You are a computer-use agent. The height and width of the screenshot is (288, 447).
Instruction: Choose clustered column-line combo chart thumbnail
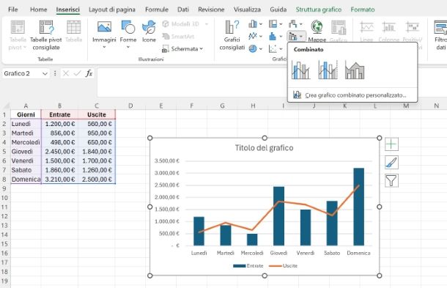click(300, 70)
